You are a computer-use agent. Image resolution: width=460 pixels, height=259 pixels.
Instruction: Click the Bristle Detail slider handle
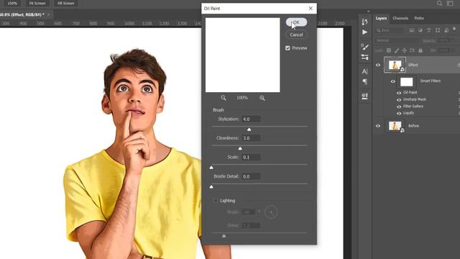click(211, 187)
